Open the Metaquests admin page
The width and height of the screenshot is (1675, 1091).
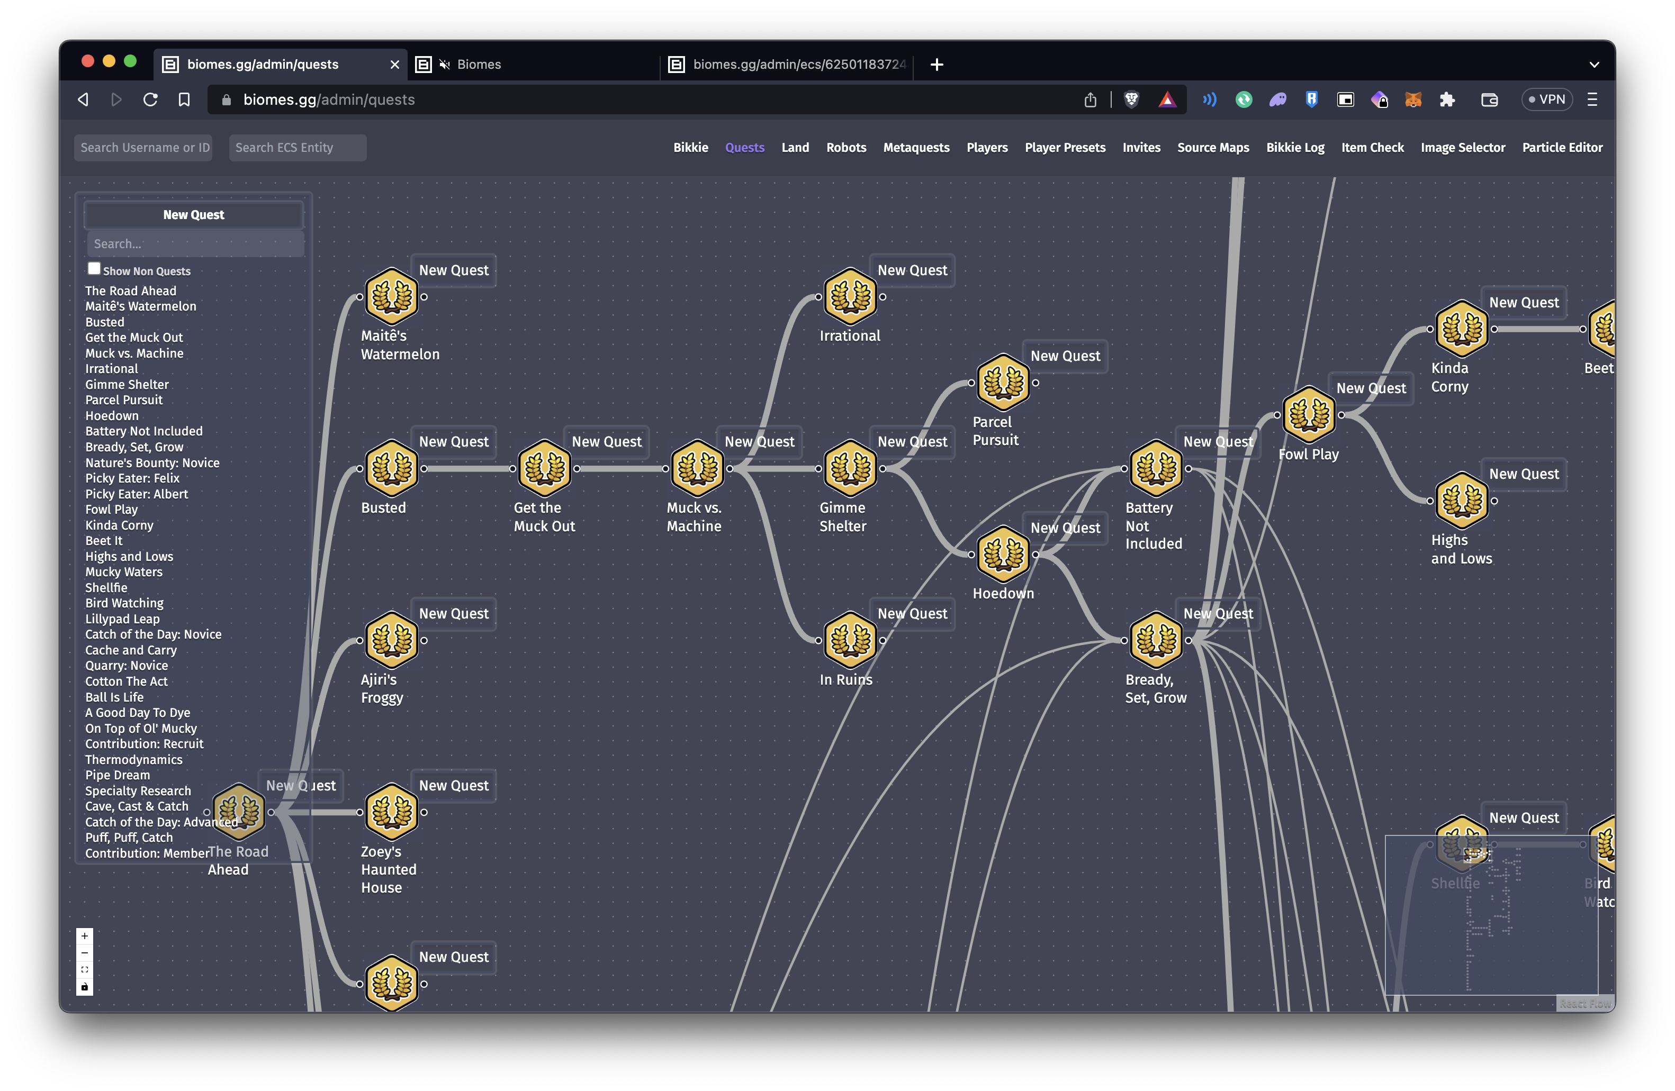pyautogui.click(x=916, y=148)
